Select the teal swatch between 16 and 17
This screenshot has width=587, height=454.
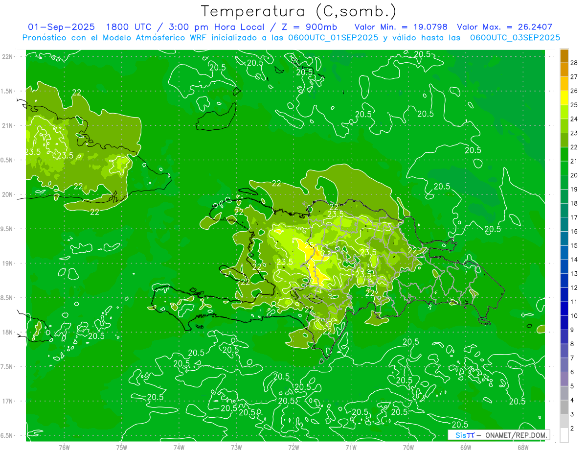coord(564,225)
